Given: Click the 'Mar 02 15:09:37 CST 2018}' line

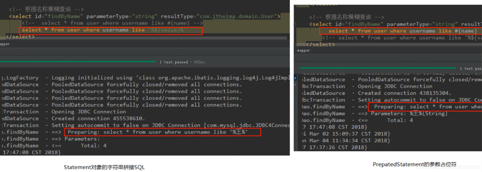Looking at the screenshot, I should (x=346, y=134).
